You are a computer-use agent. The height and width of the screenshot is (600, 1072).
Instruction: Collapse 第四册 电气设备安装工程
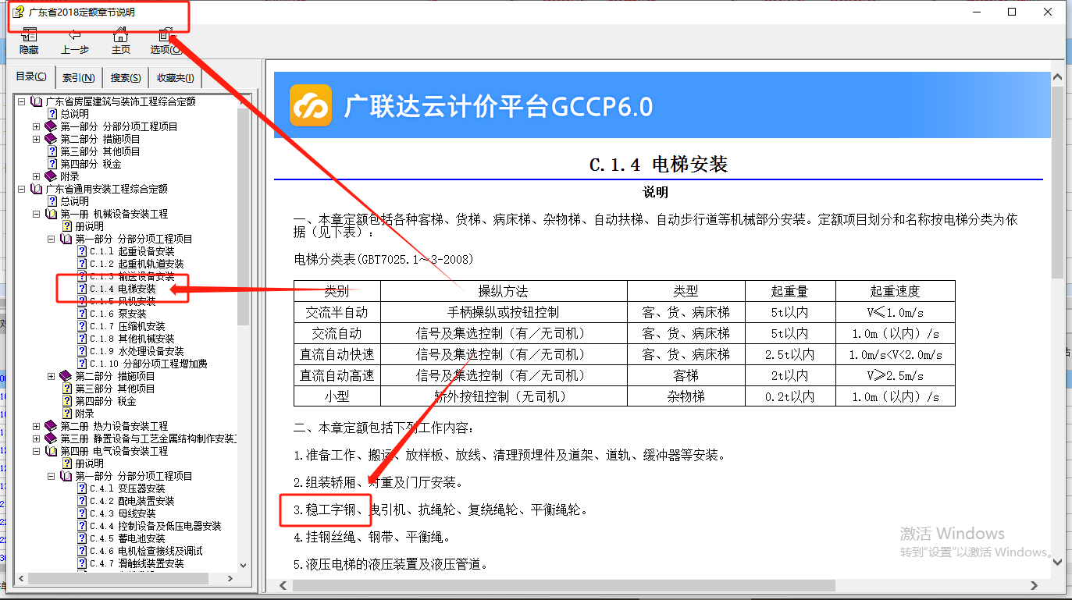pos(37,451)
